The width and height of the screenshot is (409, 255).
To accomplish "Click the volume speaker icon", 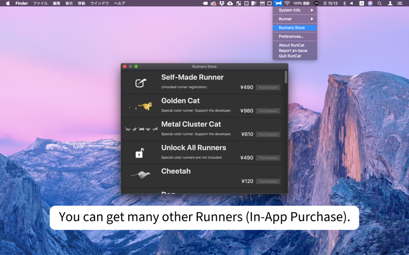I will (352, 3).
